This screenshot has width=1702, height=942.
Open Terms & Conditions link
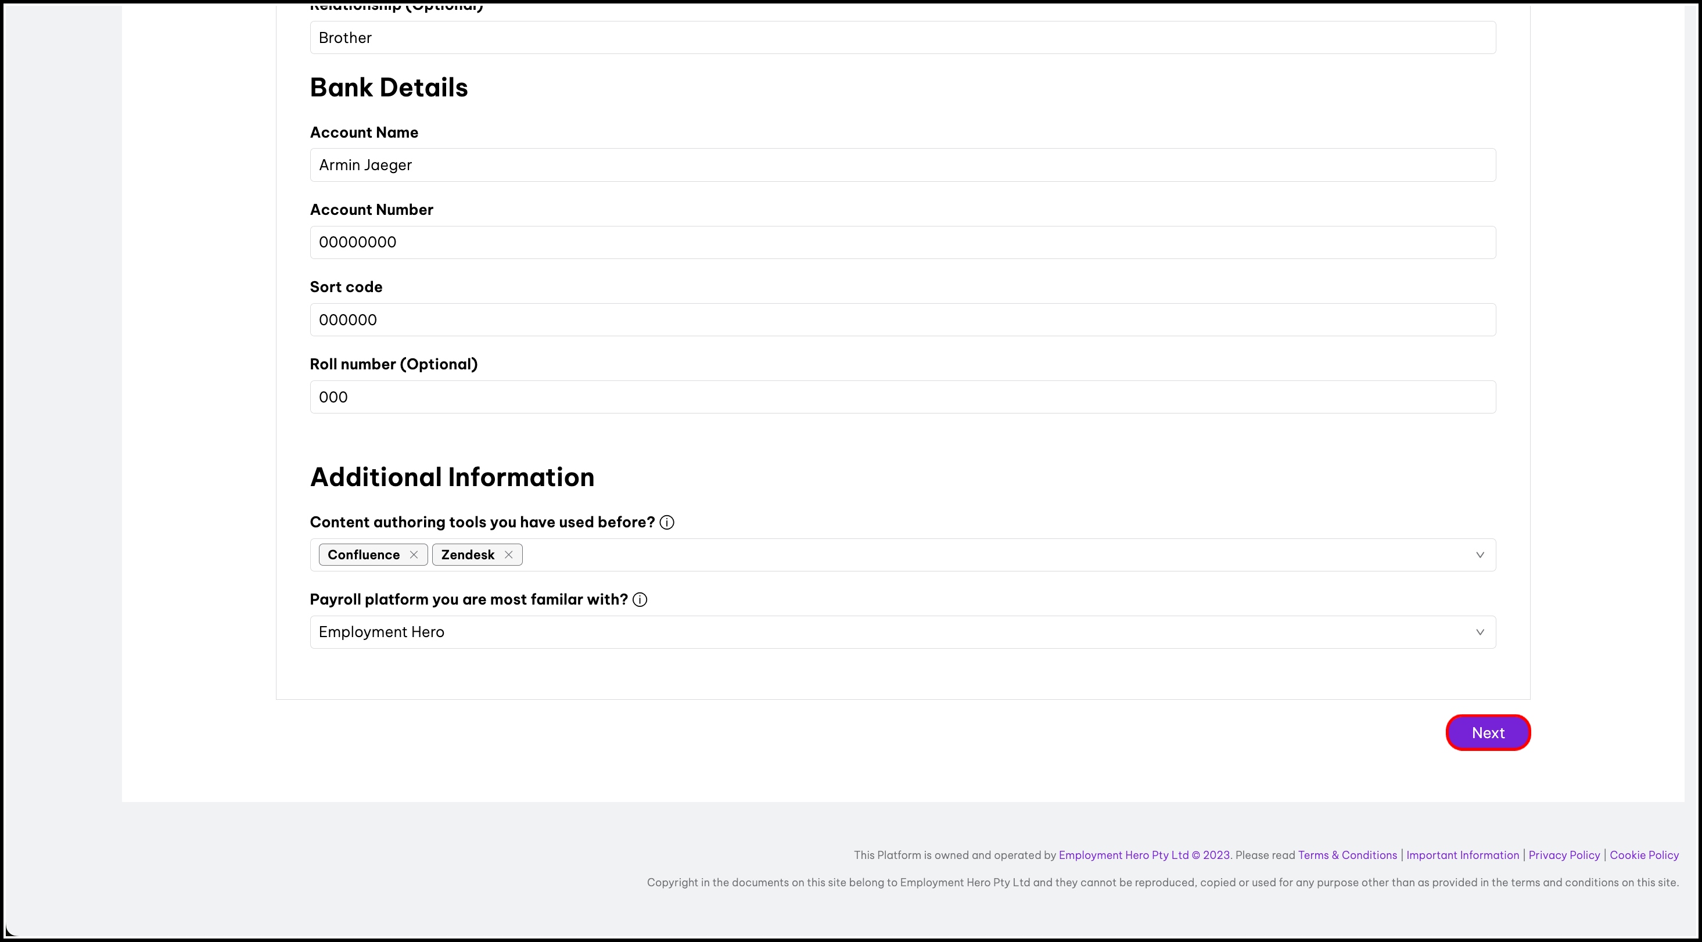(1347, 855)
